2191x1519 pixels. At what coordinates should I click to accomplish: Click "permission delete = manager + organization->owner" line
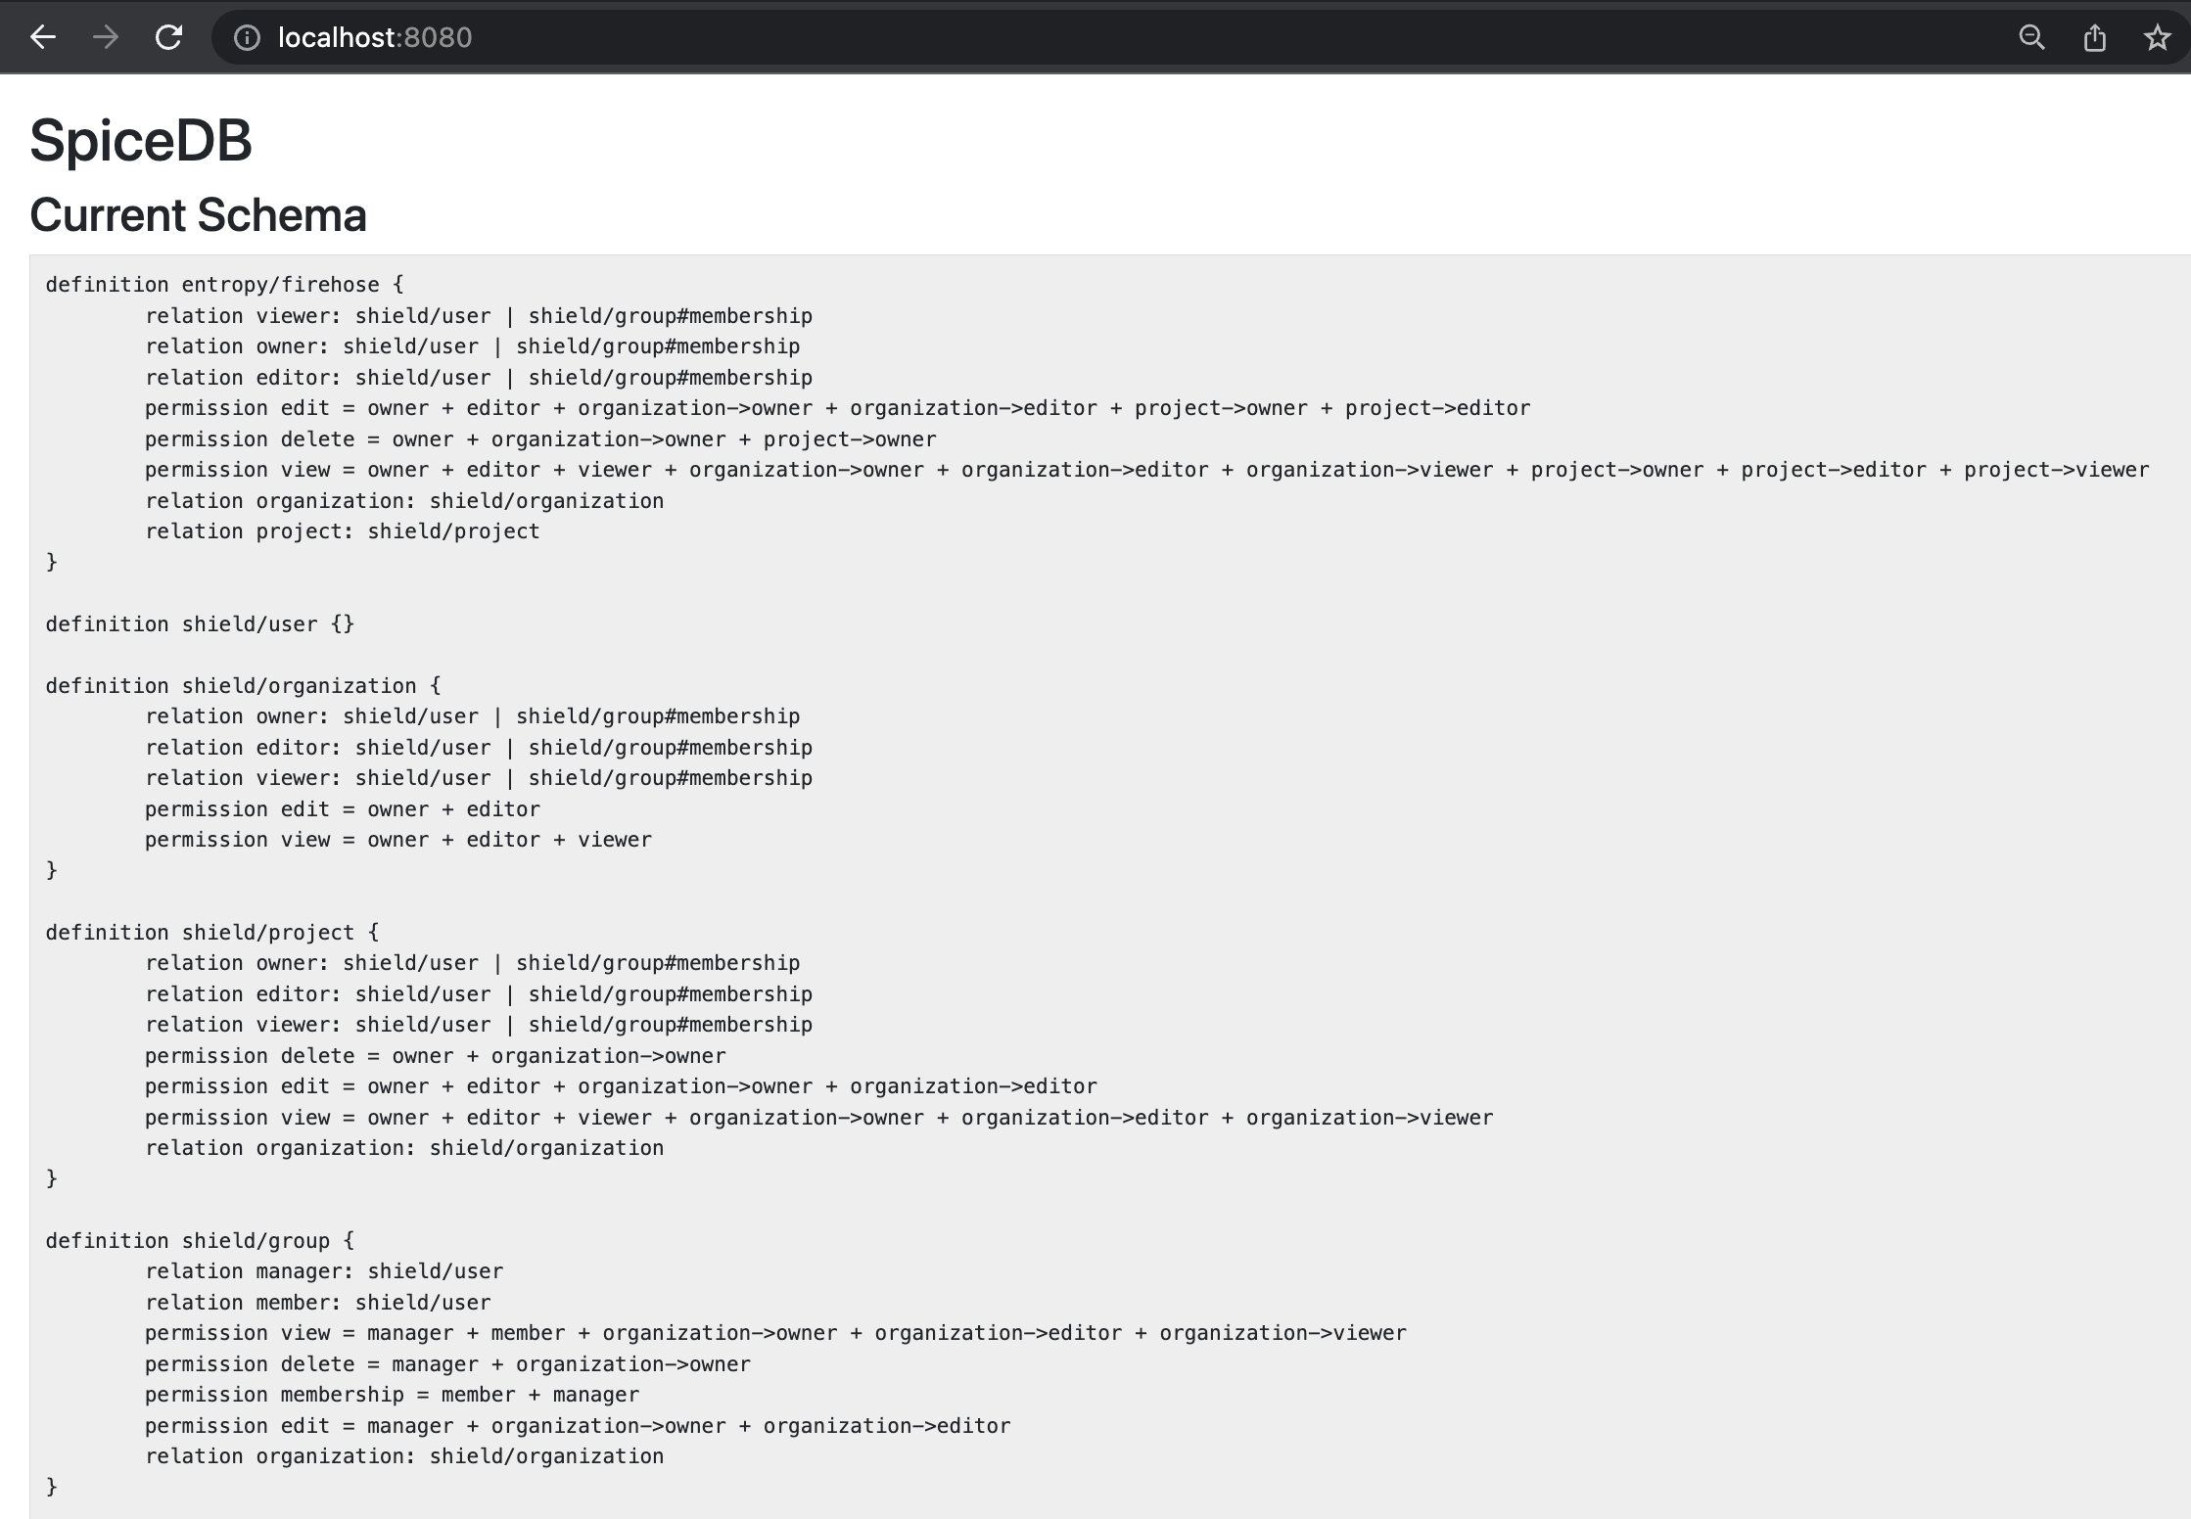coord(447,1364)
